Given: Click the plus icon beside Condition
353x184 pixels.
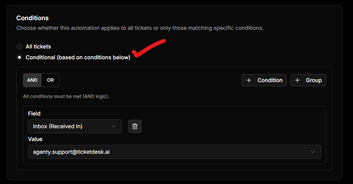Looking at the screenshot, I should [x=249, y=80].
